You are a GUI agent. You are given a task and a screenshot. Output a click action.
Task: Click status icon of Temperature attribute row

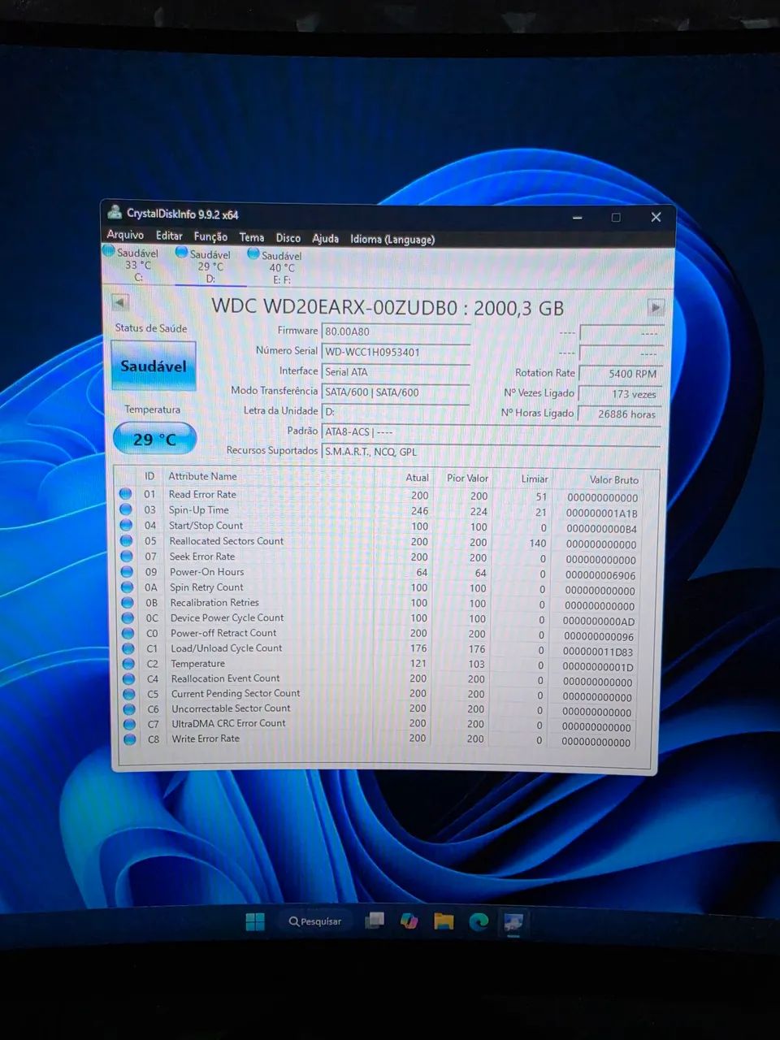(x=129, y=664)
